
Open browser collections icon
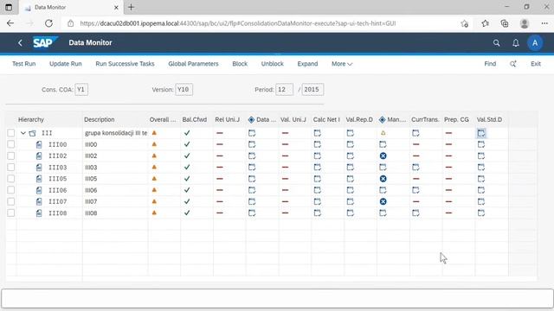[505, 23]
